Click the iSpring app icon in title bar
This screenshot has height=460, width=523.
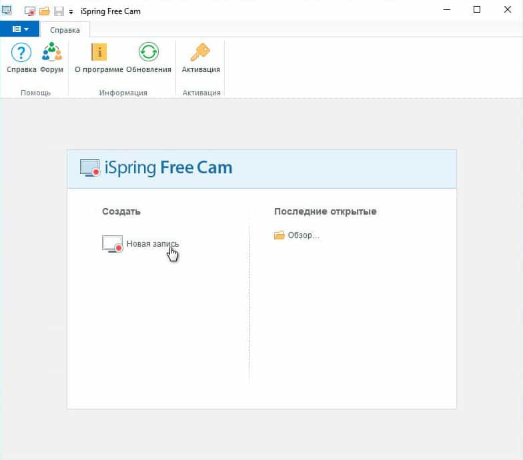coord(7,11)
